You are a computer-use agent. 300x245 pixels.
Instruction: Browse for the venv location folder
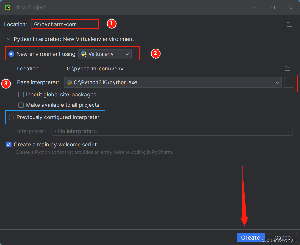(x=287, y=69)
